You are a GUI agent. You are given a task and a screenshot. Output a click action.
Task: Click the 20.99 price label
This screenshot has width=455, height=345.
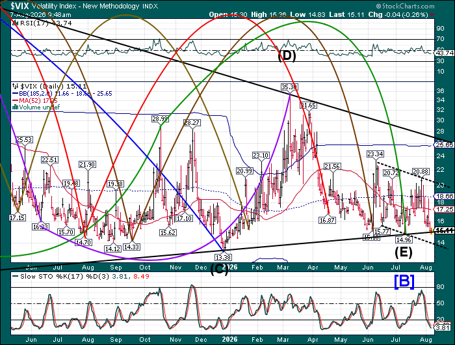pos(244,171)
